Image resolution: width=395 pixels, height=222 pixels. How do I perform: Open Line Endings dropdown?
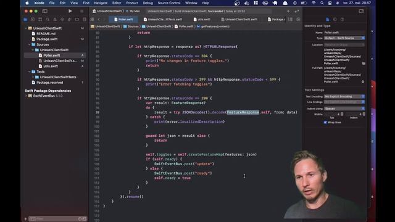pyautogui.click(x=344, y=102)
